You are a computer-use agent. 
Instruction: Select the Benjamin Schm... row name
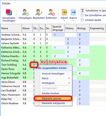[11, 39]
